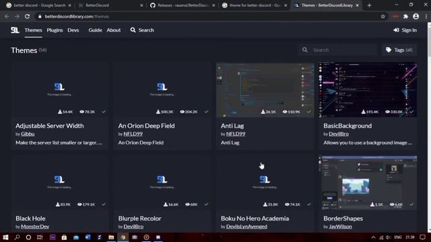Click the download icon on BorderShapes card
This screenshot has width=431, height=242.
pyautogui.click(x=372, y=204)
